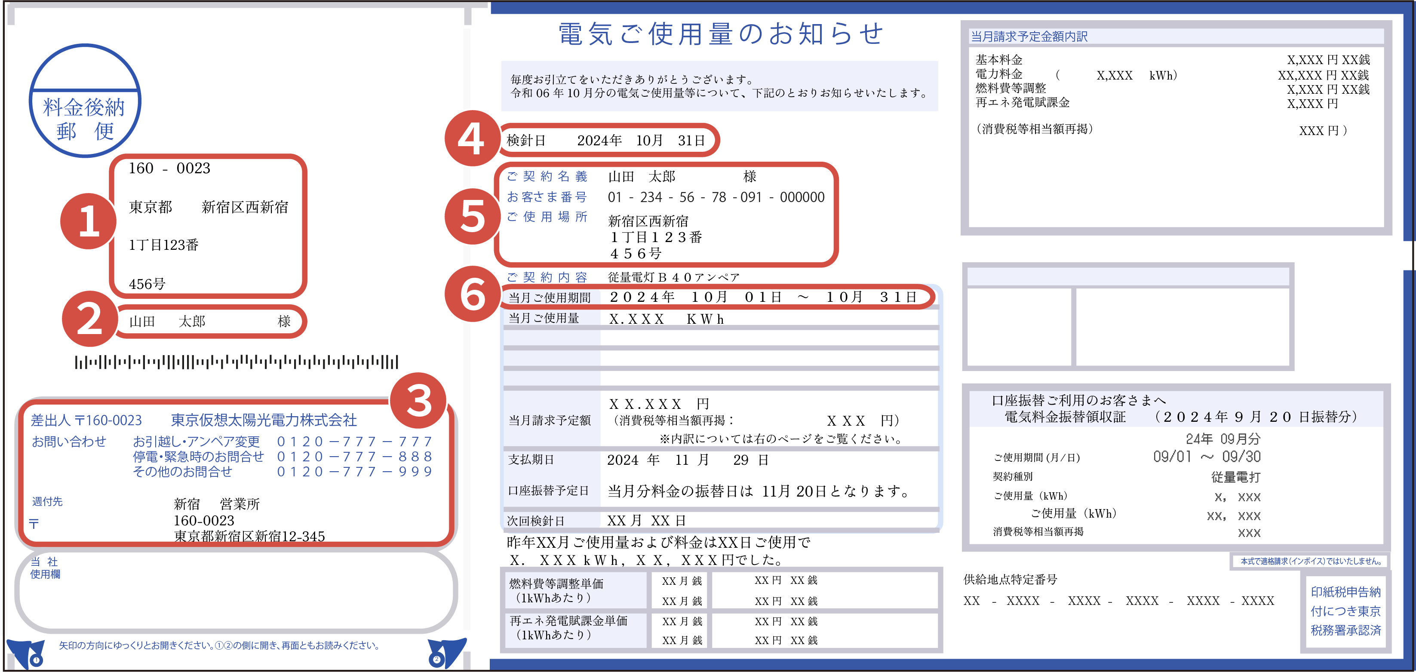This screenshot has height=672, width=1416.
Task: Click opening instruction 矢印の方向にゆっくりとお開きください
Action: coord(220,645)
